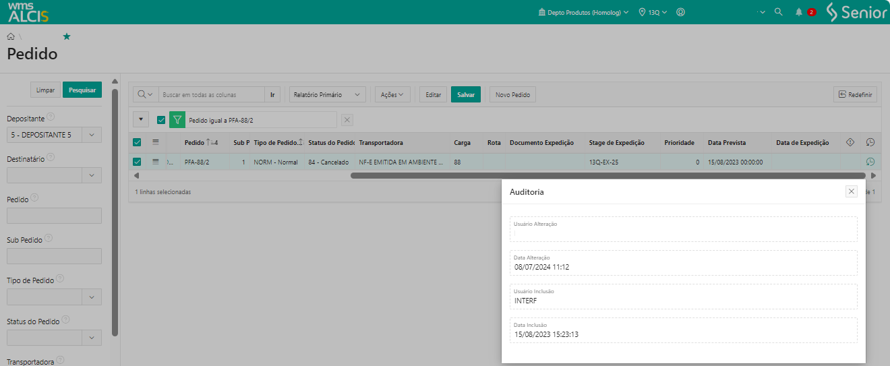This screenshot has height=366, width=890.
Task: Click the Usuário Inclusão INTERF value
Action: pos(526,301)
